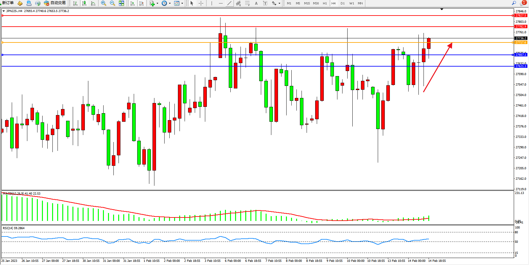Click the 新订单 new order button

coord(7,3)
